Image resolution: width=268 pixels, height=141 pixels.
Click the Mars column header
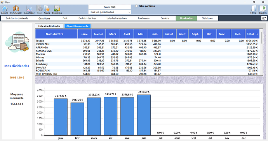pos(113,34)
